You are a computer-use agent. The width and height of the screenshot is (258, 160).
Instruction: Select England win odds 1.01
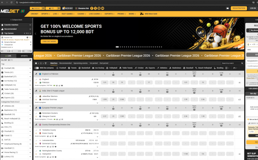point(105,83)
